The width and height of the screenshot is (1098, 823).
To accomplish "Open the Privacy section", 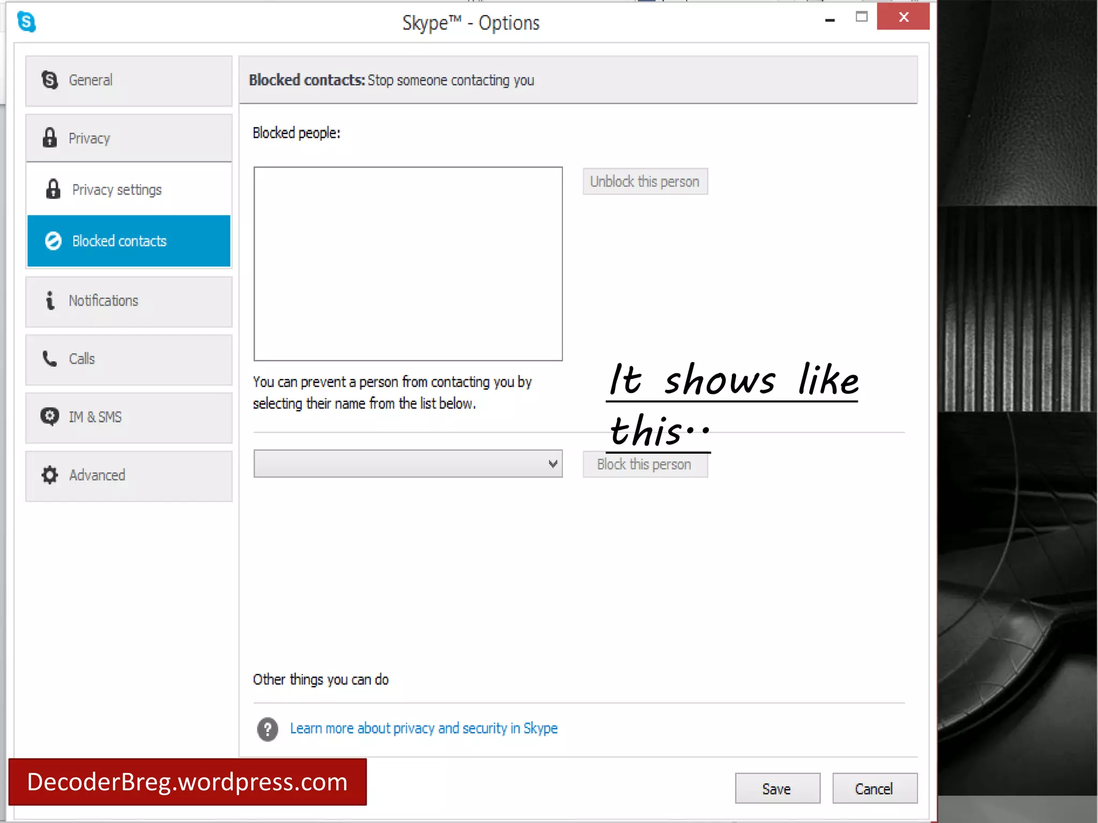I will [x=129, y=138].
